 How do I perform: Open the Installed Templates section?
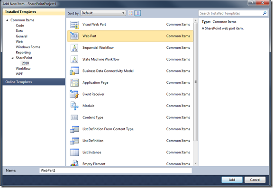coord(34,12)
